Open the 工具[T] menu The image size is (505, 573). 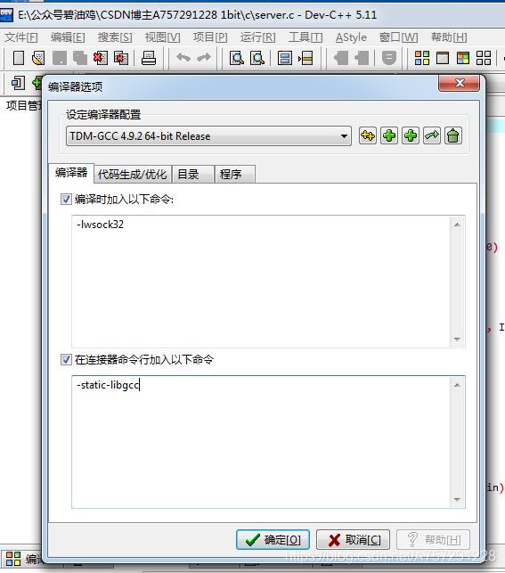(305, 37)
